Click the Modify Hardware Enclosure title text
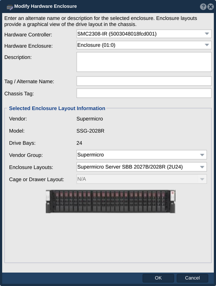Viewport: 216px width, 286px height. click(46, 6)
